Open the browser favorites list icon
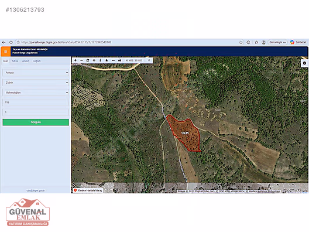This screenshot has height=232, width=309. coord(256,42)
